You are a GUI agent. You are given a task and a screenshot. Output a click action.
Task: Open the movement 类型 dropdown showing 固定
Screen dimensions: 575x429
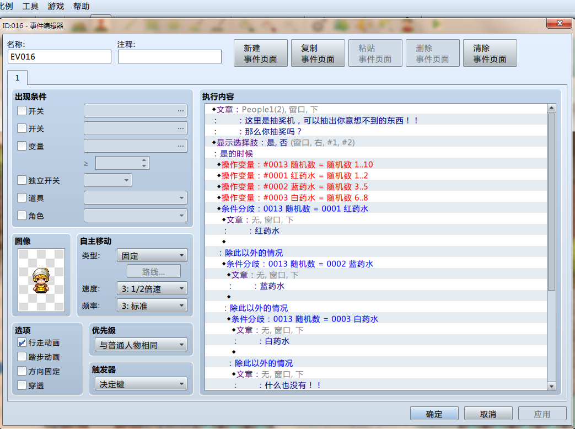(x=152, y=255)
